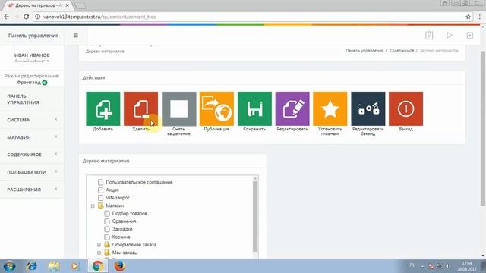Select the Магазин folder in tree
486x273 pixels.
[115, 206]
